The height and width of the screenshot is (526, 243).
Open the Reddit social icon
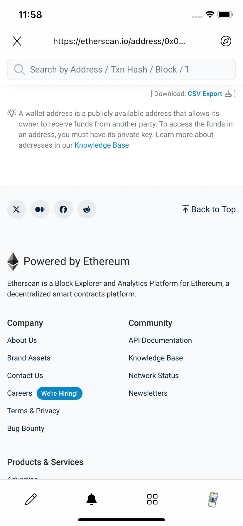[87, 209]
